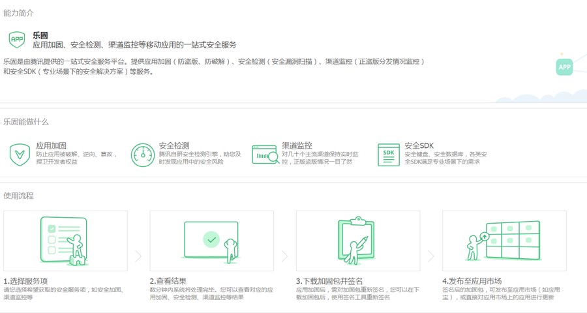Click the paragraph starting 乐固是由腾讯提供

pyautogui.click(x=214, y=67)
